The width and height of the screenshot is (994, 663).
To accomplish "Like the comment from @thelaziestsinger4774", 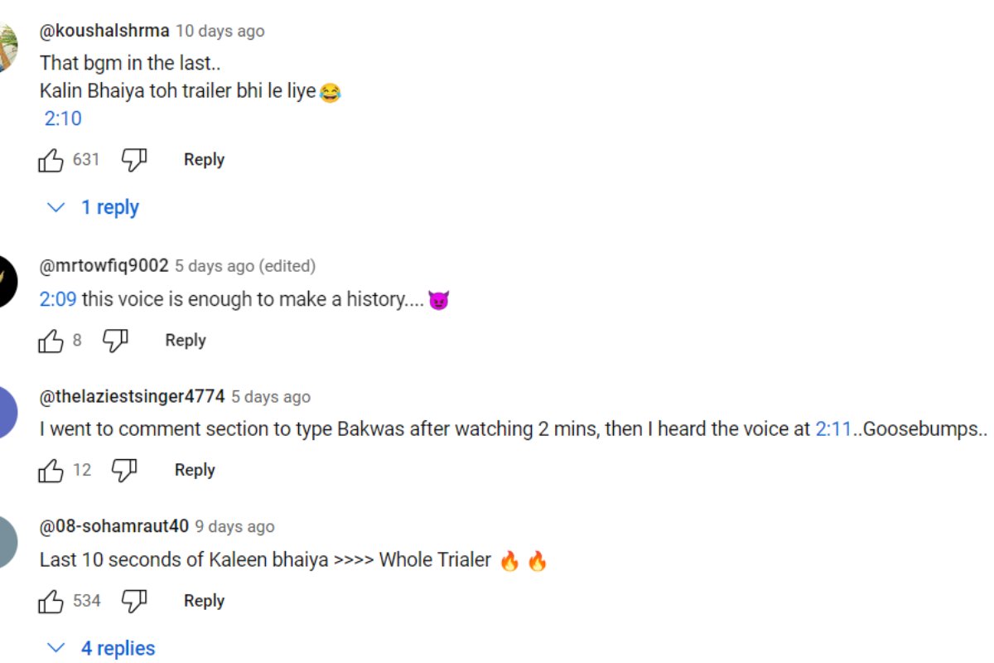I will point(51,471).
